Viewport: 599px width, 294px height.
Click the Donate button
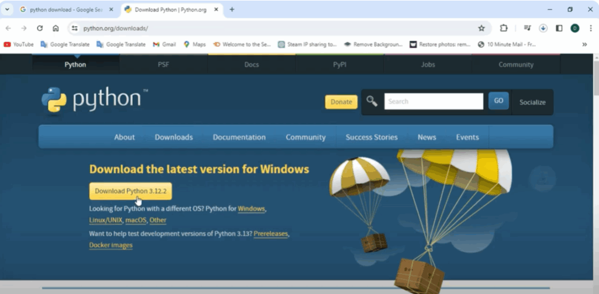click(x=341, y=101)
